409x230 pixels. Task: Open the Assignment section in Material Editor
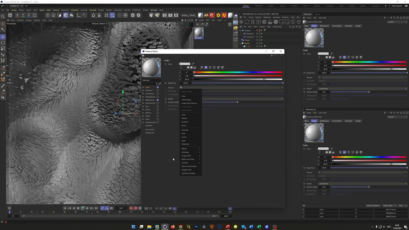tap(150, 133)
